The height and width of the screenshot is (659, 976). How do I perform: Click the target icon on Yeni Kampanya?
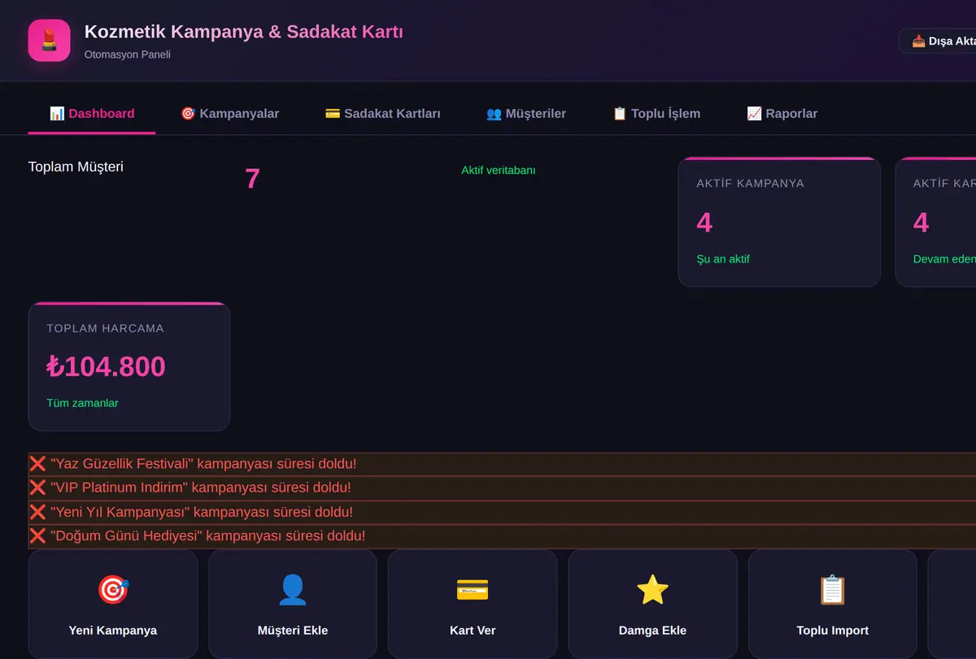click(x=113, y=590)
